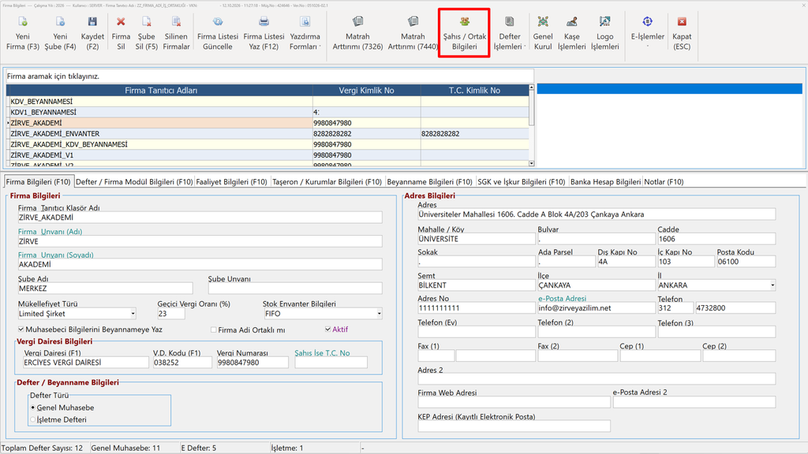
Task: Sort by Firma Tanıtıcı Adları column header
Action: coord(161,91)
